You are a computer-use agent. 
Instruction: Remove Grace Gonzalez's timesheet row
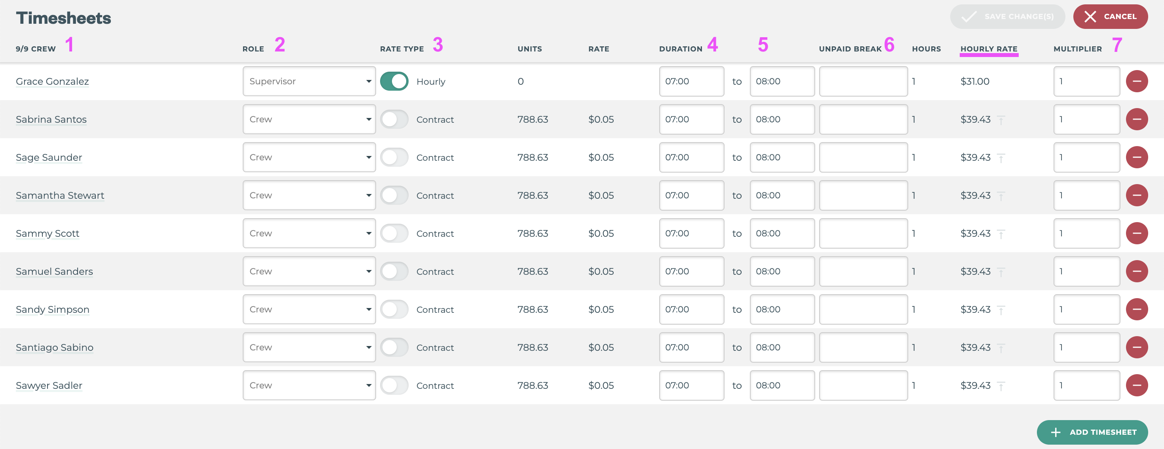1136,81
